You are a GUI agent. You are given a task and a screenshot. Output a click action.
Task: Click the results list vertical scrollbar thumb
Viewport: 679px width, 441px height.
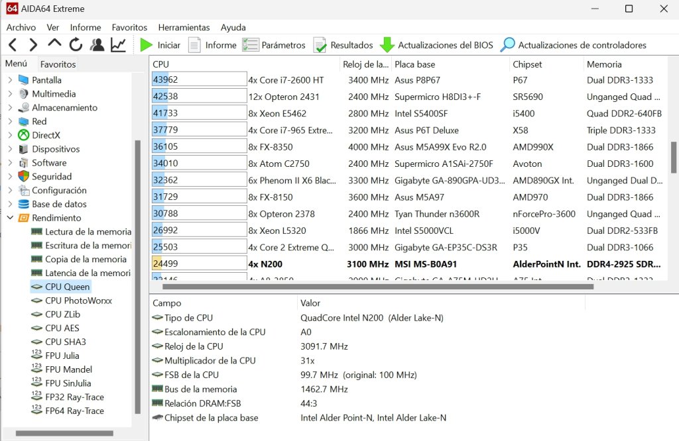click(x=674, y=158)
